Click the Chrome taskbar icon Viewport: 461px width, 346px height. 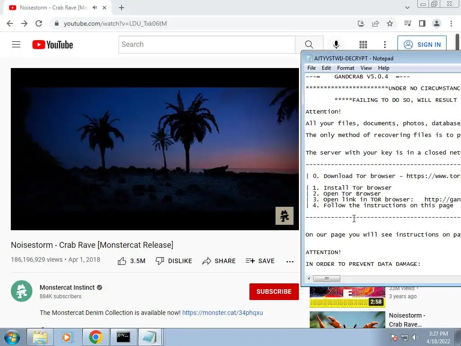(95, 337)
